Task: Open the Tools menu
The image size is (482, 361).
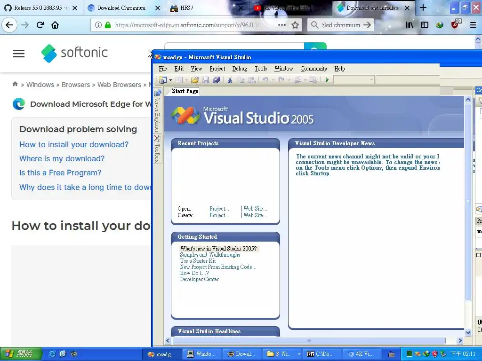Action: coord(261,69)
